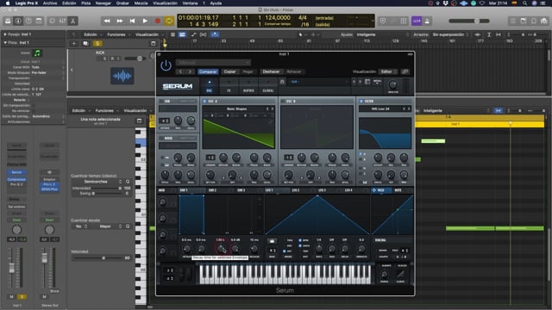The image size is (552, 310).
Task: Open the Mezcla menu
Action: click(x=141, y=3)
